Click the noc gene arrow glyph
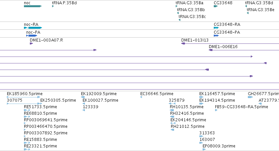 coord(33,6)
